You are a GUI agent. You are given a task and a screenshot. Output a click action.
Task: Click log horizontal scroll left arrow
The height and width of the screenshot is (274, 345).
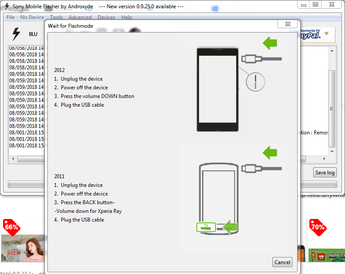tap(13, 159)
